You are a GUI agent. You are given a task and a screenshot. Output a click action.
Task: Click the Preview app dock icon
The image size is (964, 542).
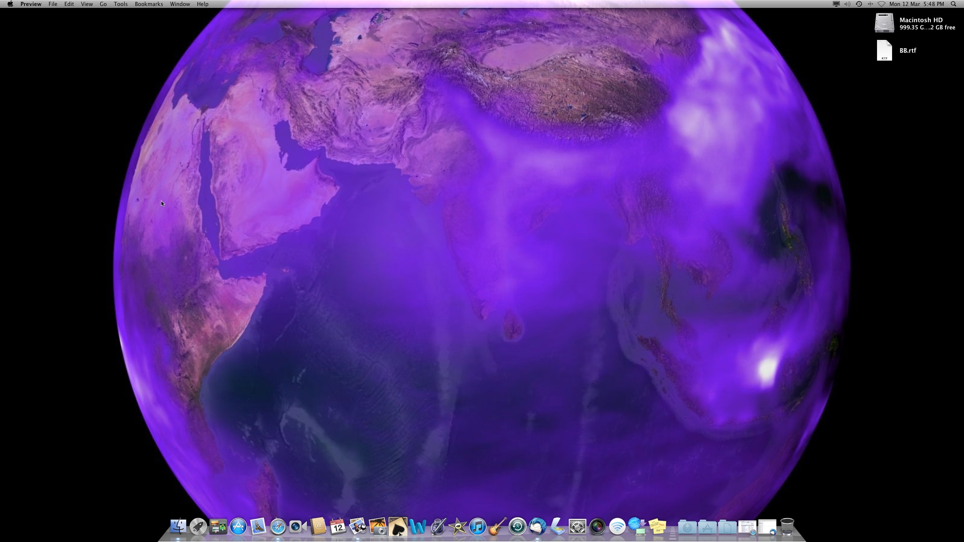[x=358, y=527]
